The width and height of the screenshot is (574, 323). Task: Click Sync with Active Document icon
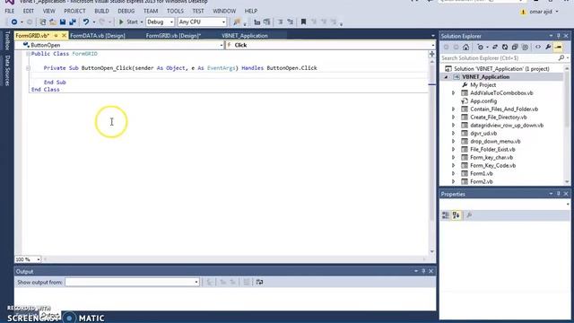[495, 47]
